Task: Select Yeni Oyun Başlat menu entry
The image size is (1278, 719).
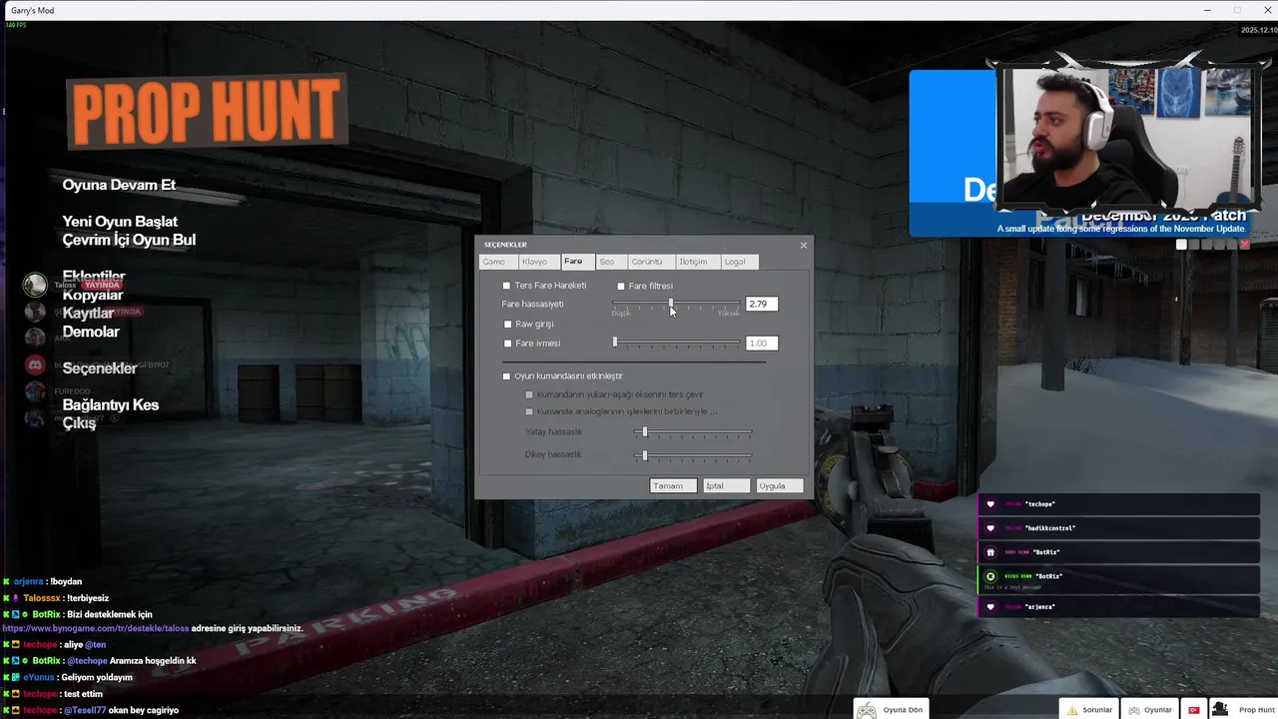Action: tap(120, 222)
